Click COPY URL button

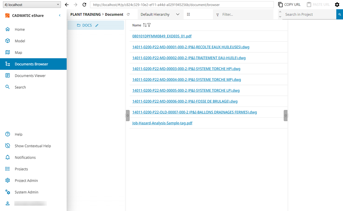click(289, 5)
